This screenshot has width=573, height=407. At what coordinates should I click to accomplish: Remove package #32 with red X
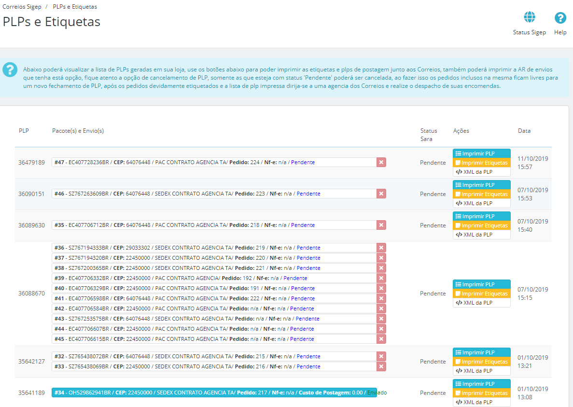[381, 356]
